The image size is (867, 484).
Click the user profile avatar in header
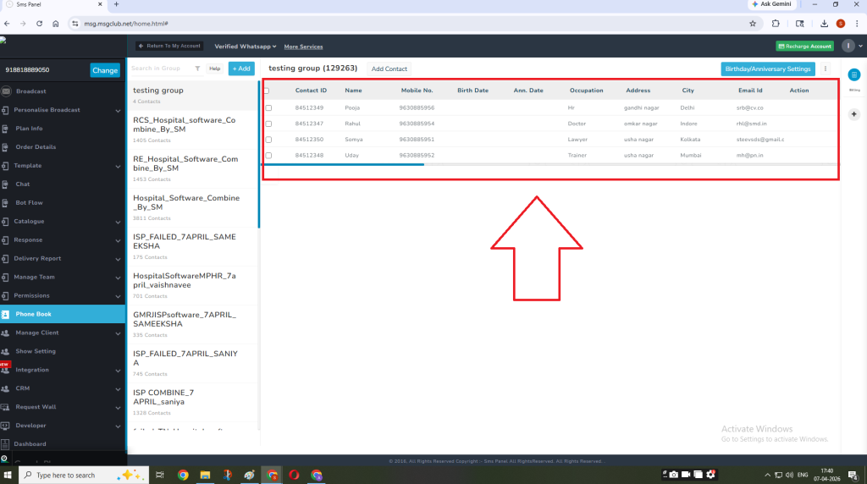pyautogui.click(x=848, y=46)
